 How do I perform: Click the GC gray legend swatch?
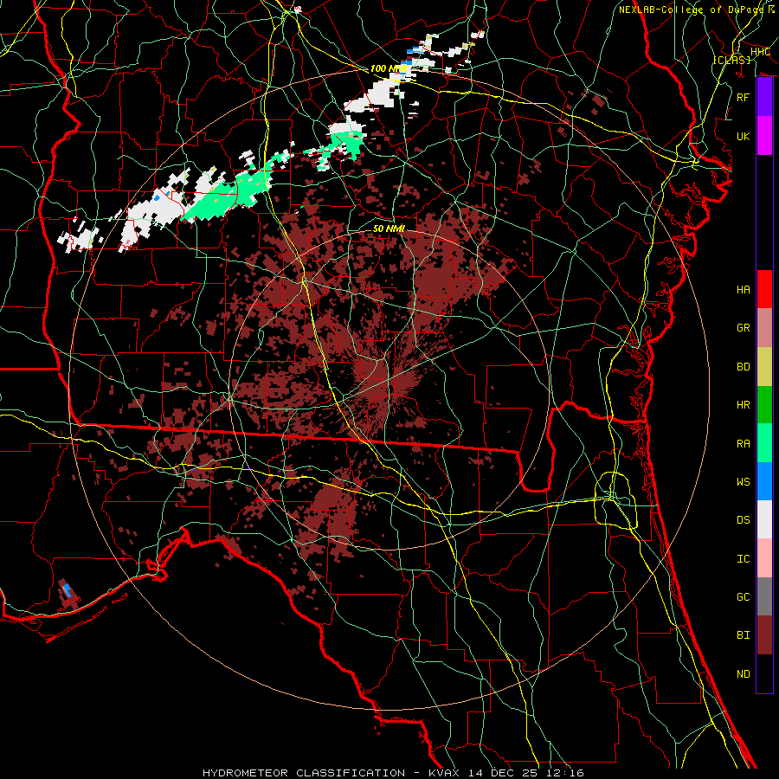click(x=764, y=596)
